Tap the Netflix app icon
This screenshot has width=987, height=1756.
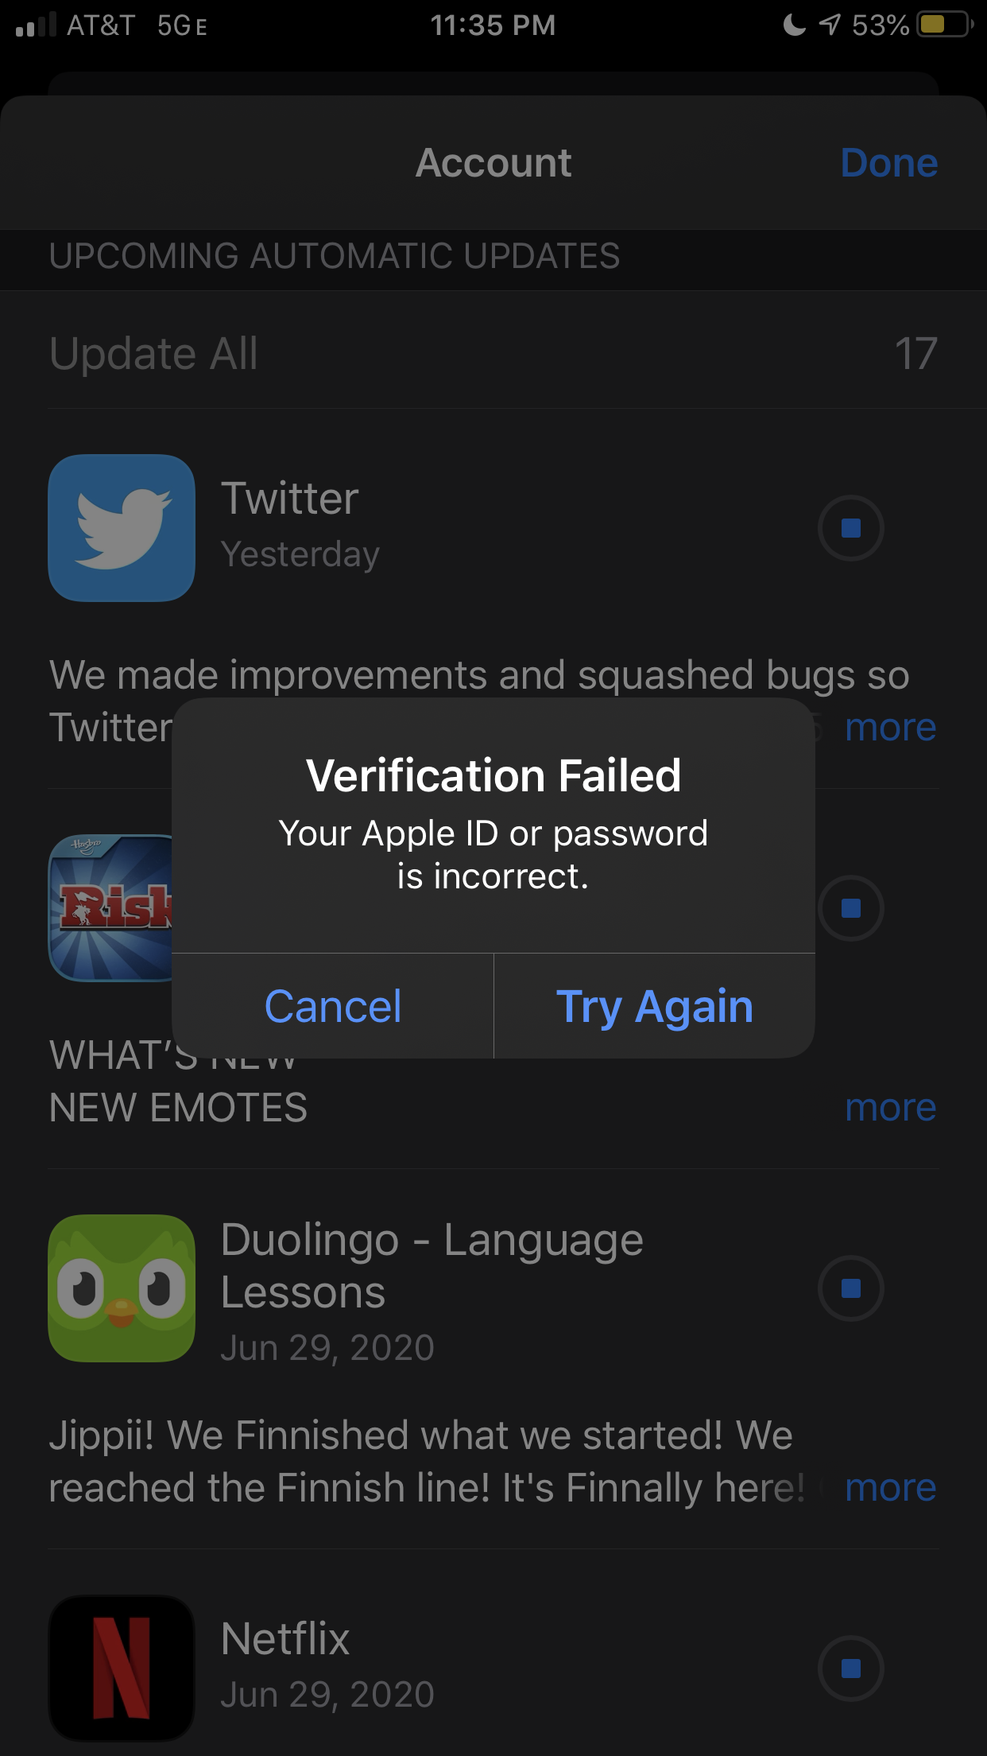(122, 1667)
